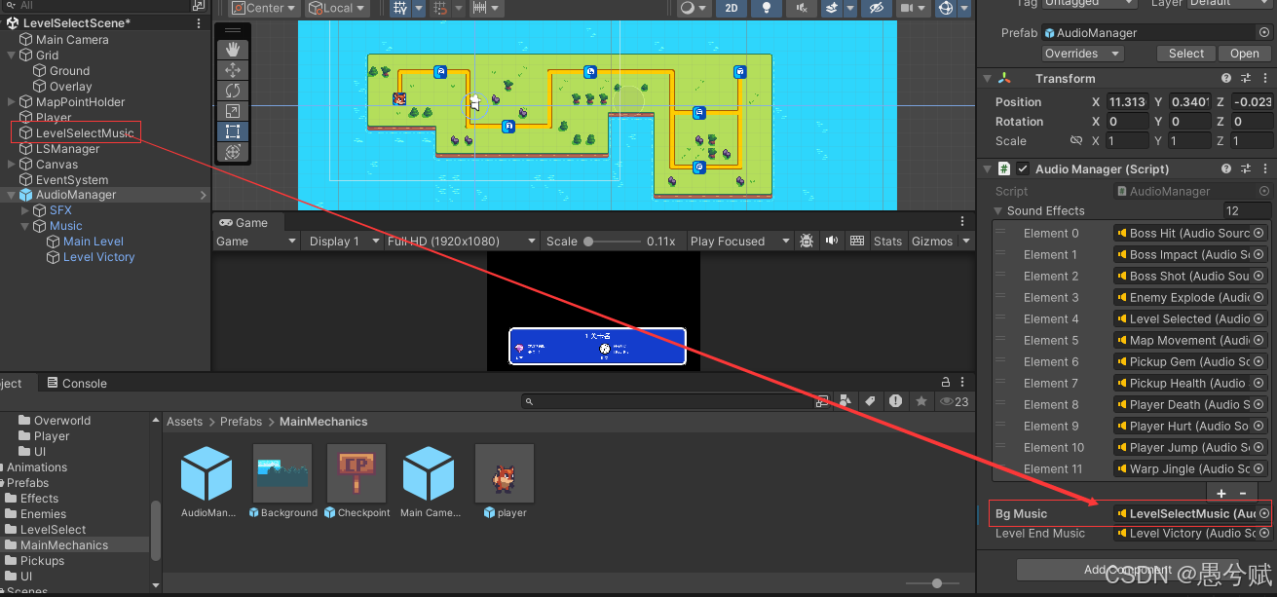
Task: Click the Game view bug icon
Action: pyautogui.click(x=807, y=241)
